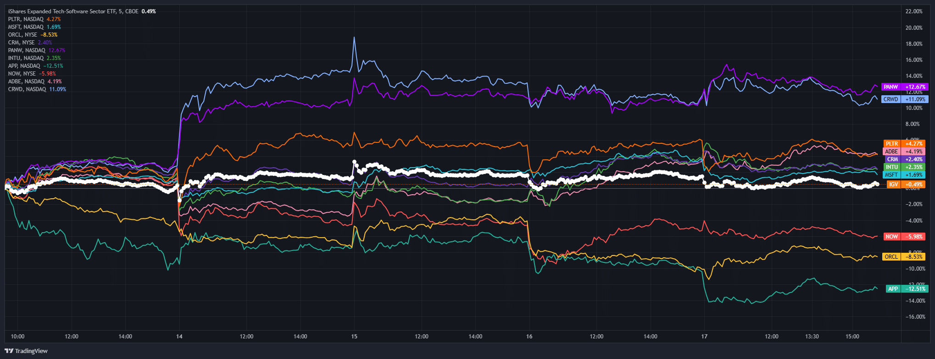Click the 17 date marker on time axis
This screenshot has width=935, height=359.
(x=704, y=337)
